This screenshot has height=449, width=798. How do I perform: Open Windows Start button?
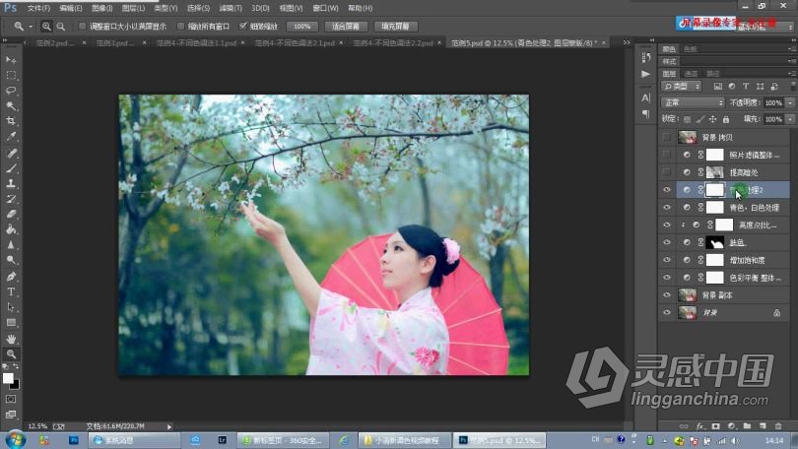click(15, 440)
